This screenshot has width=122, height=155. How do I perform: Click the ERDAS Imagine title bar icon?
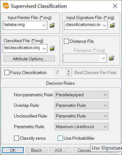(x=6, y=6)
